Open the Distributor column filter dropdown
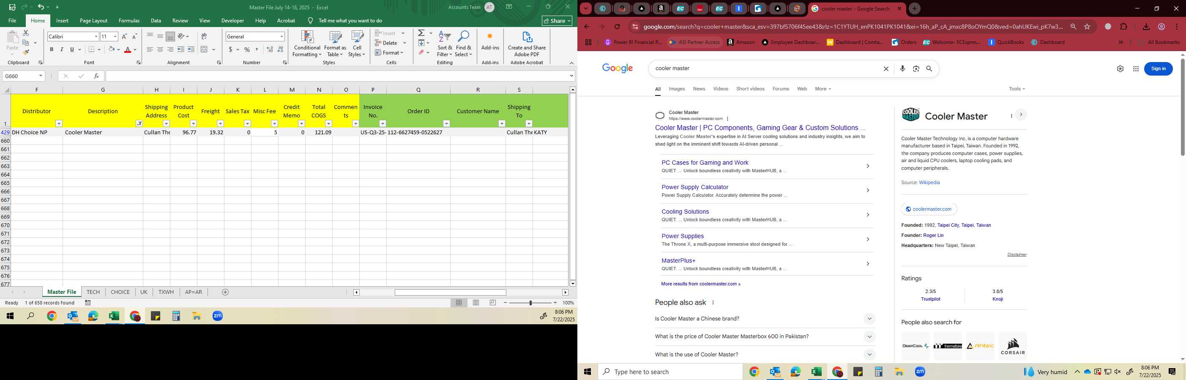1186x380 pixels. (59, 124)
